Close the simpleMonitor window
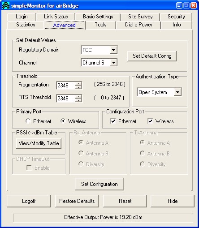The width and height of the screenshot is (199, 228). pyautogui.click(x=194, y=5)
